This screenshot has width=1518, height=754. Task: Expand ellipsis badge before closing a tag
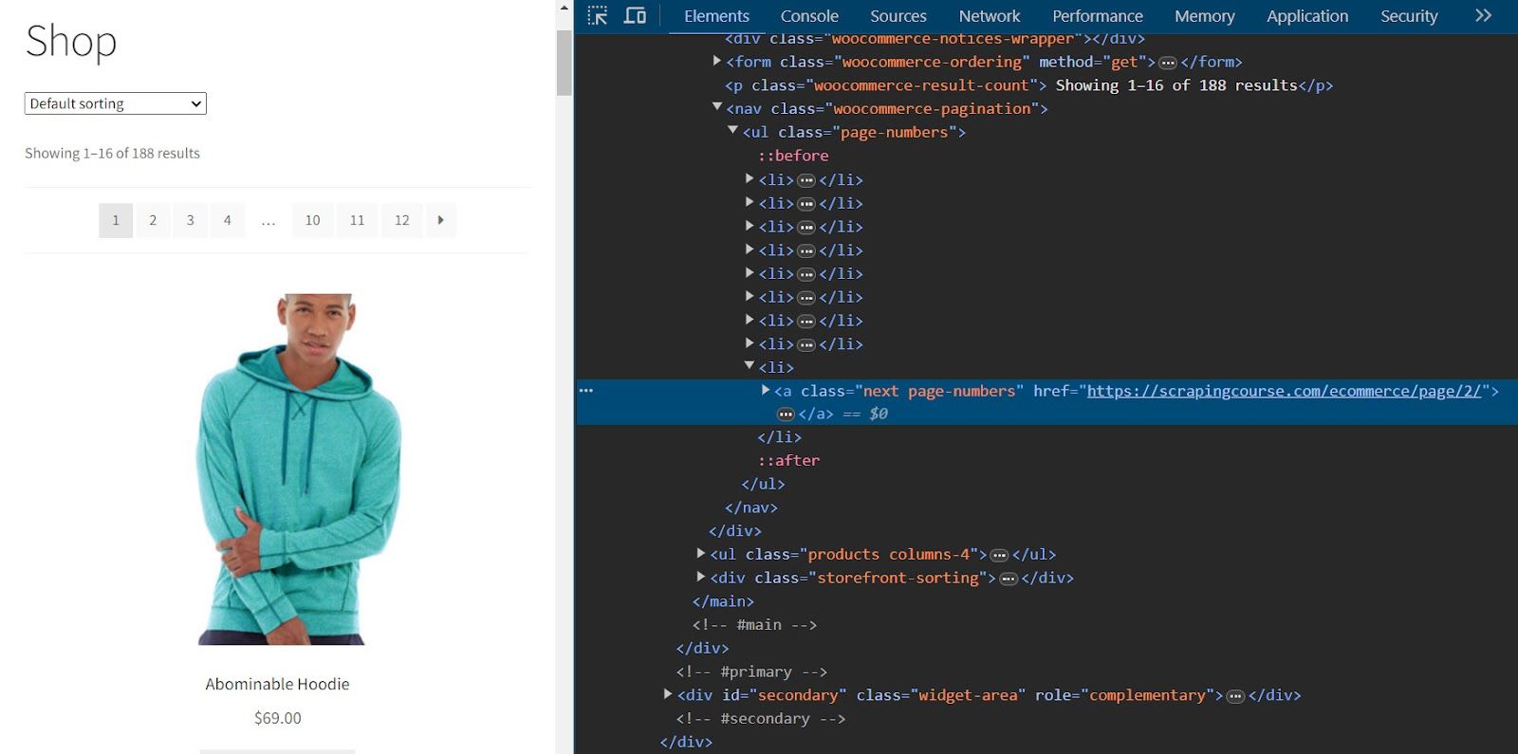786,414
